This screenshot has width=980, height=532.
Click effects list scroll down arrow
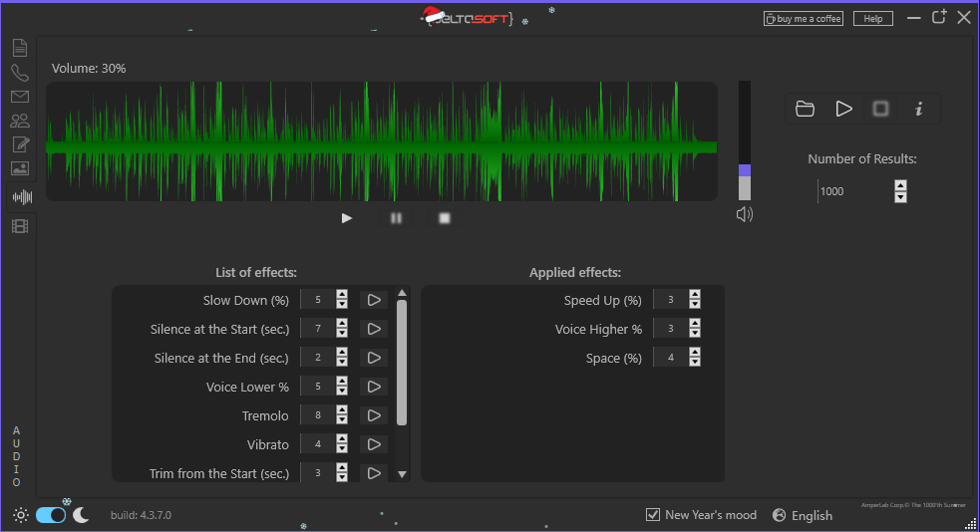coord(402,474)
